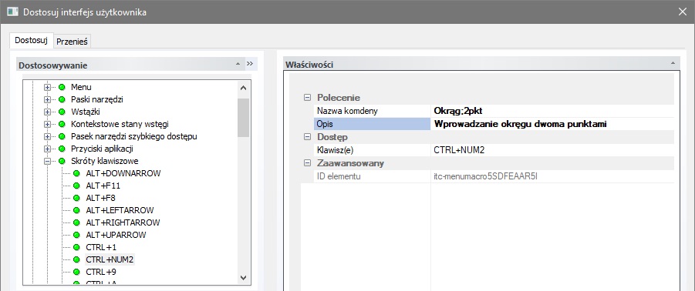The image size is (695, 291).
Task: Click green dot beside ALT+UPARROW
Action: 76,235
